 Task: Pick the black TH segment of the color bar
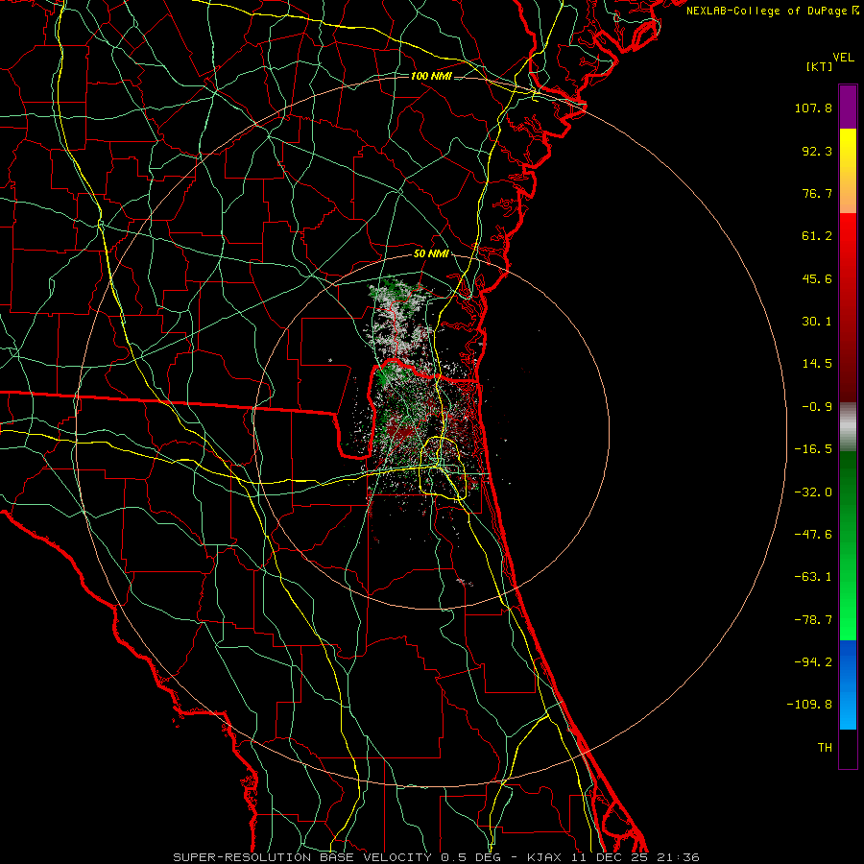click(848, 748)
